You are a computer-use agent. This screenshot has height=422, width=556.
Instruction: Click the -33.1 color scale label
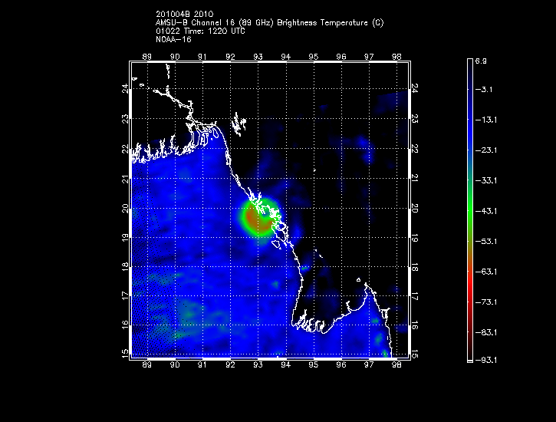point(485,181)
